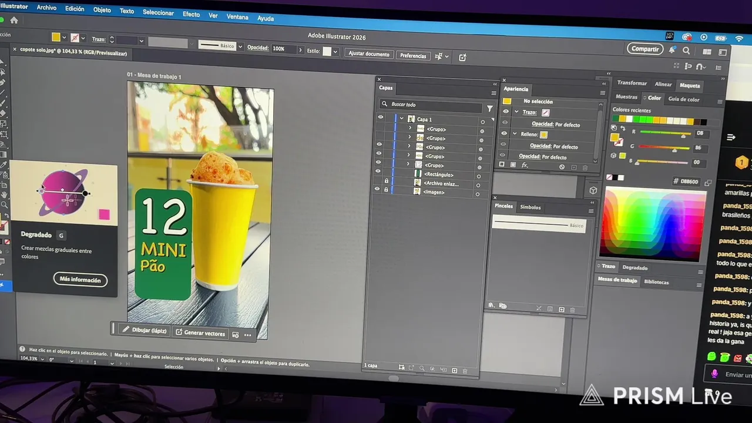
Task: Switch to the Símbolos tab
Action: click(530, 207)
